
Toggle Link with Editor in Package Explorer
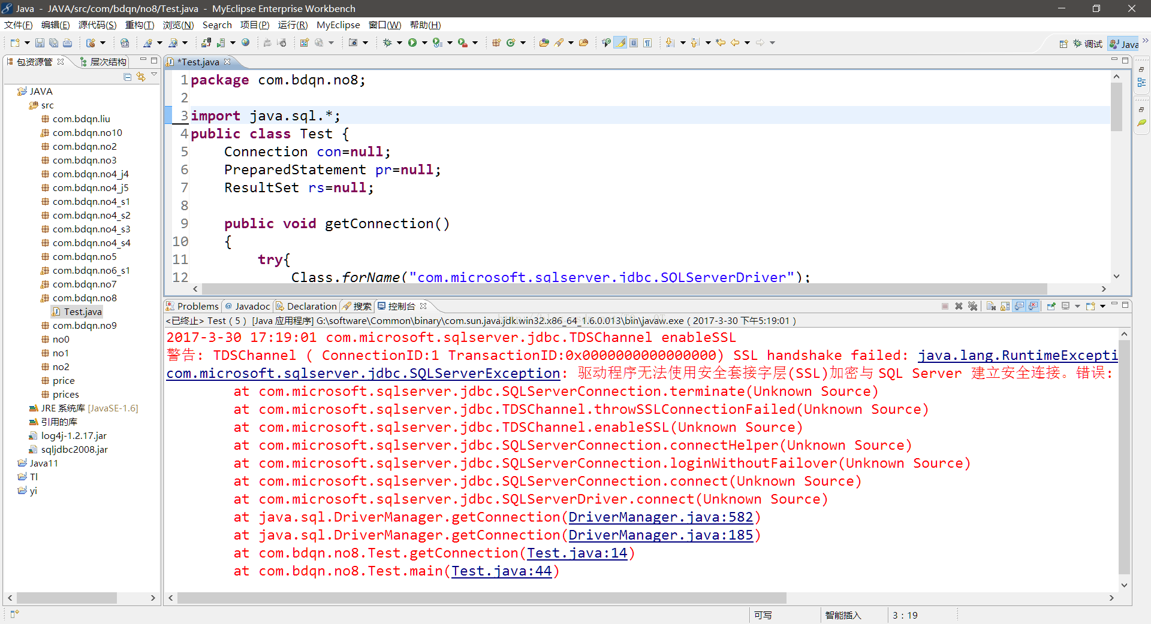click(x=141, y=77)
